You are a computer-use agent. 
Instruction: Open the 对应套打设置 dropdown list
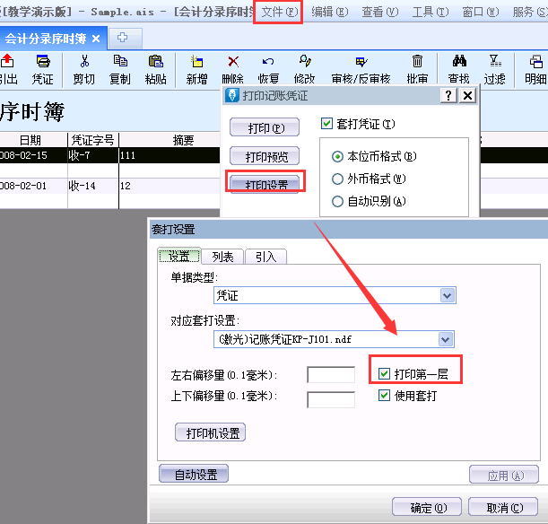(x=446, y=339)
